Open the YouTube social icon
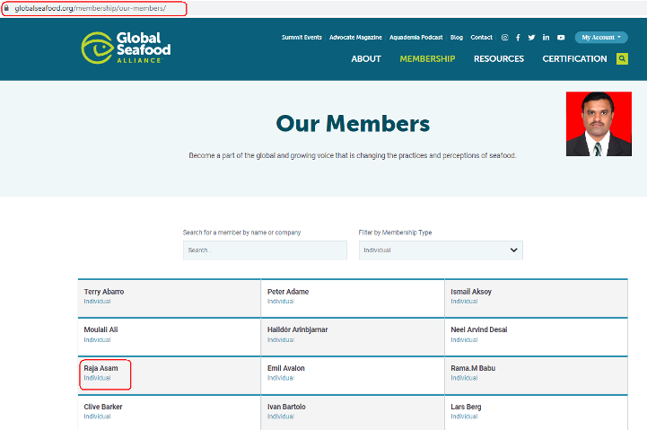Screen dimensions: 647x430 561,38
